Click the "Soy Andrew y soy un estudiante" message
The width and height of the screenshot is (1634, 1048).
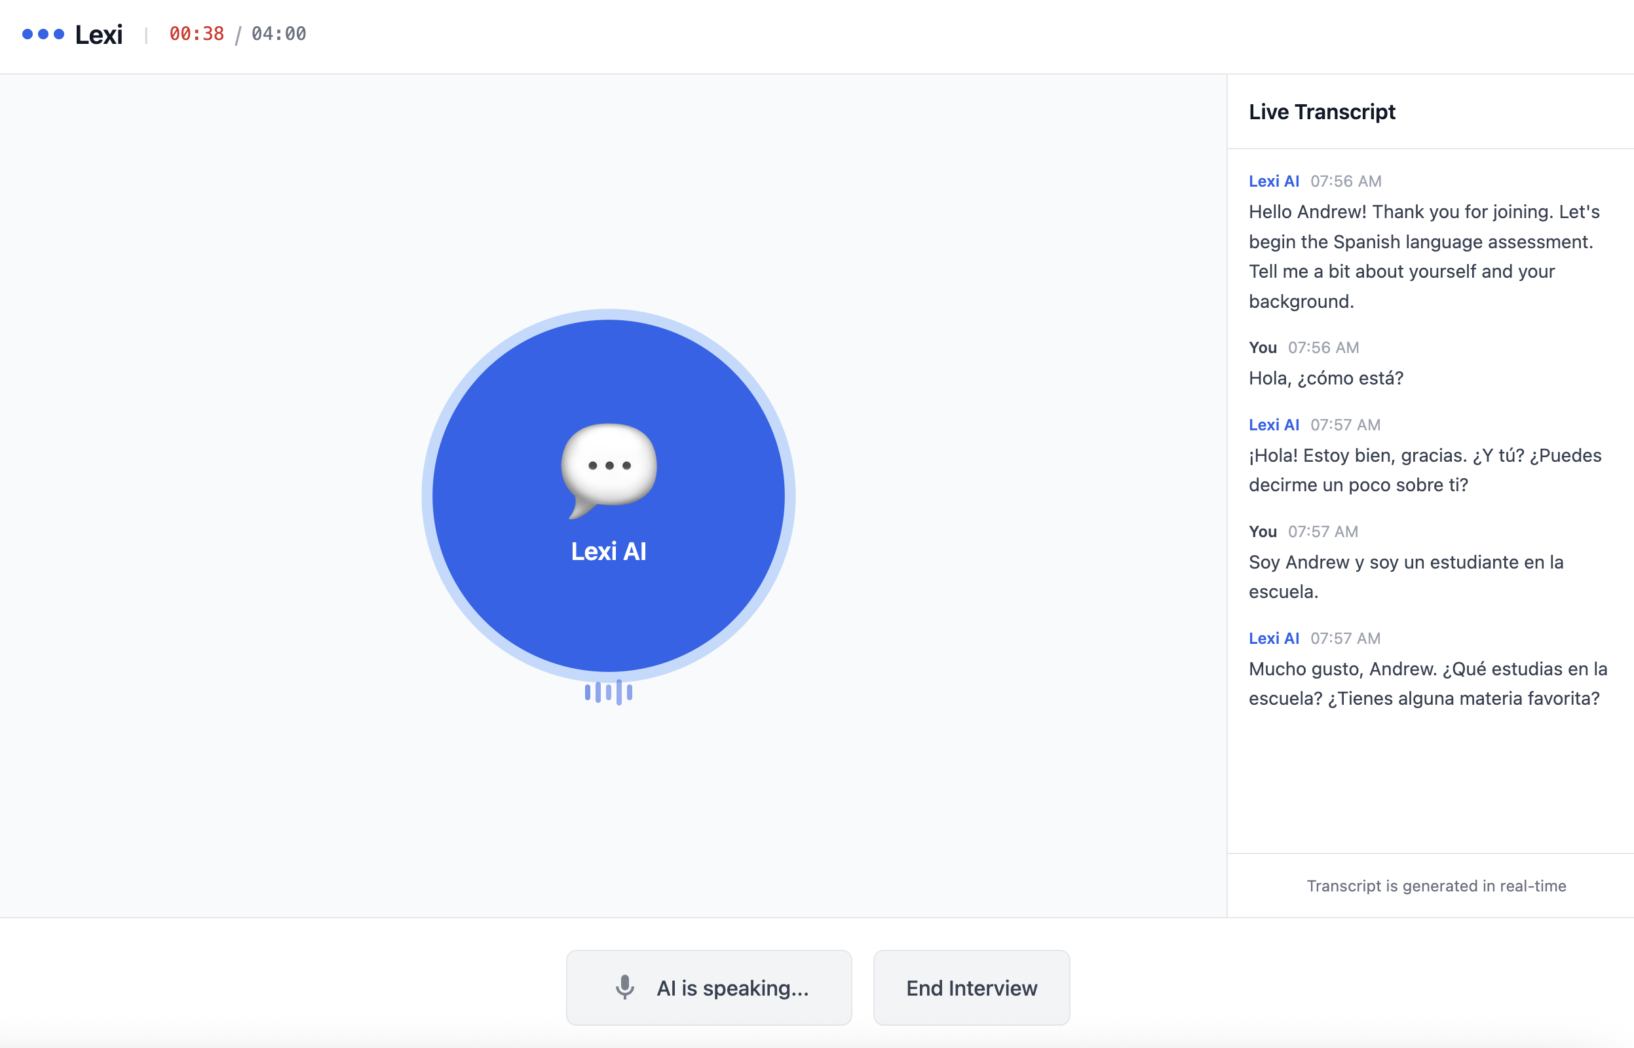[1405, 576]
